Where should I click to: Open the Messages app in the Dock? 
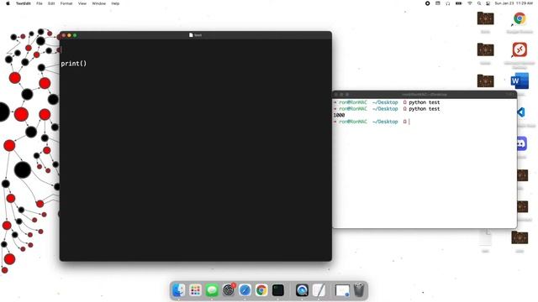(x=212, y=290)
